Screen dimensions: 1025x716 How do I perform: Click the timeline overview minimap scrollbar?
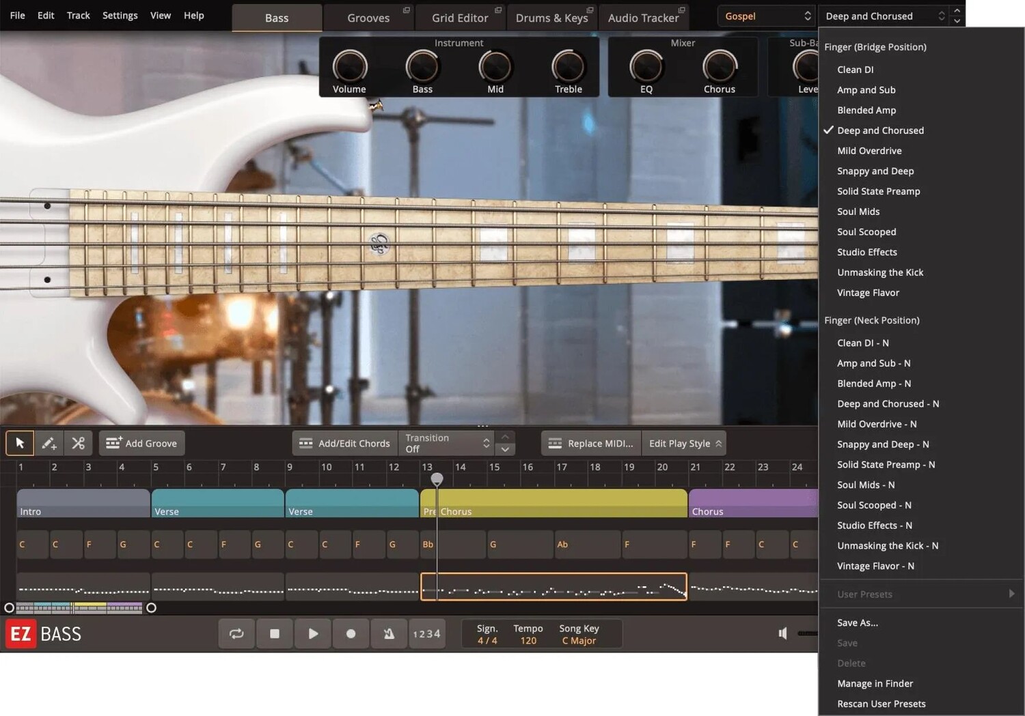pos(79,607)
